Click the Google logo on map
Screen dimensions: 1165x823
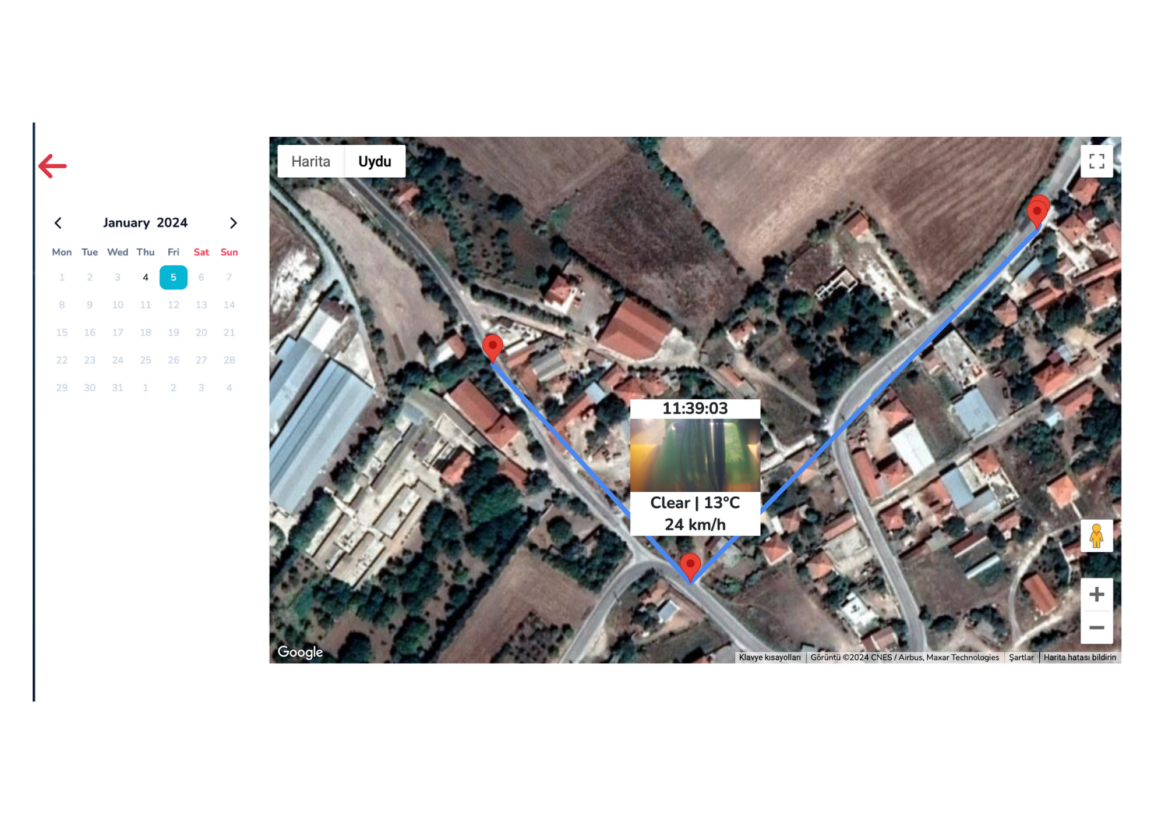pyautogui.click(x=300, y=652)
